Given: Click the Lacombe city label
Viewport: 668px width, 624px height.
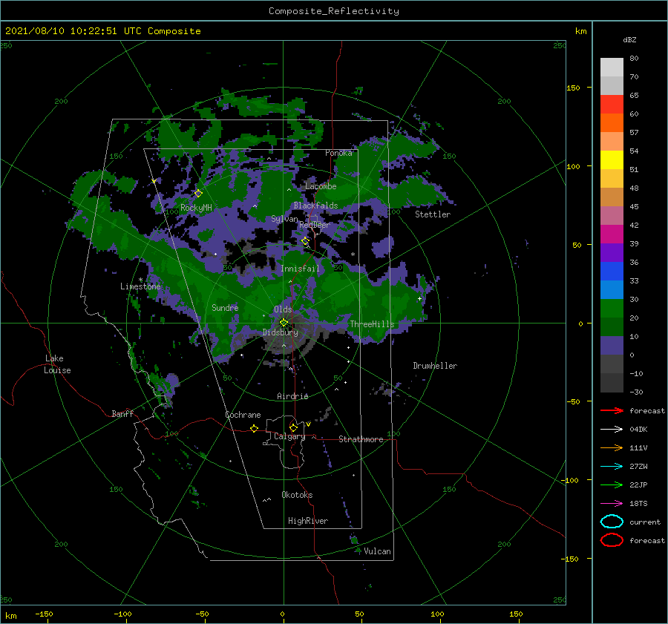Looking at the screenshot, I should point(321,186).
